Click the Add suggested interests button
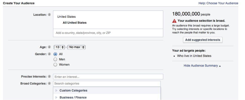 [x=203, y=40]
